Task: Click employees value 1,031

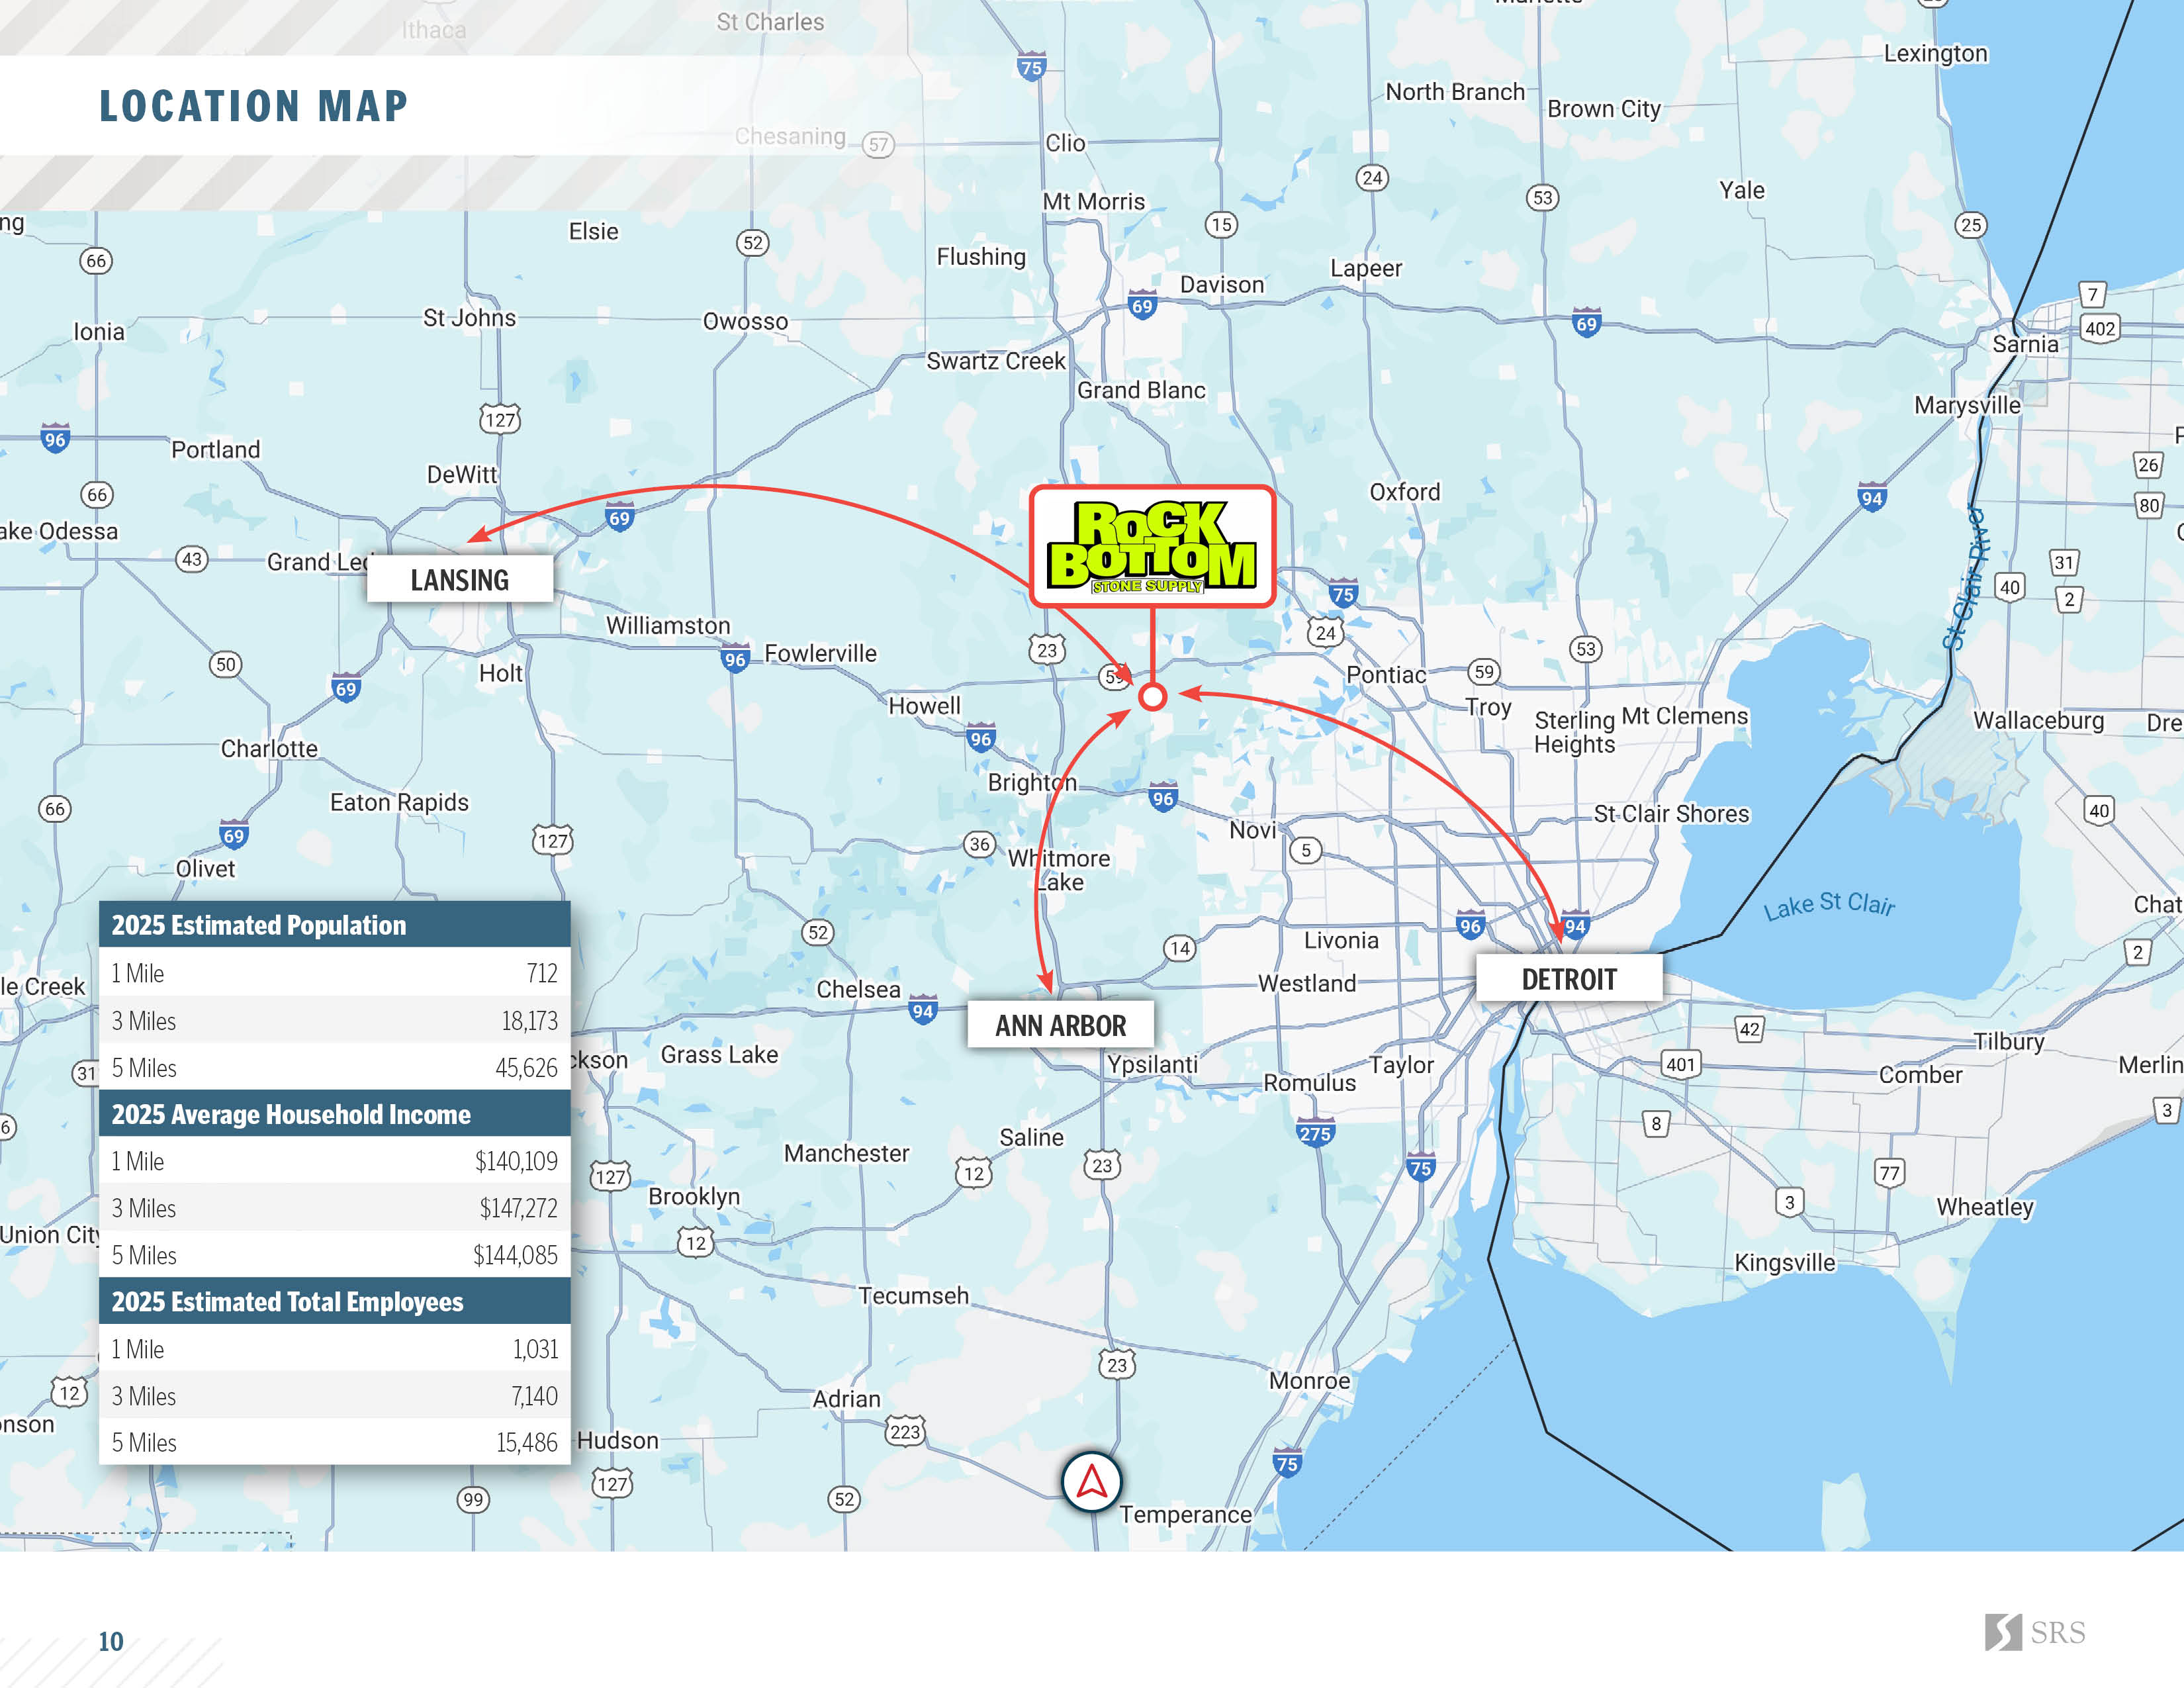Action: click(x=536, y=1349)
